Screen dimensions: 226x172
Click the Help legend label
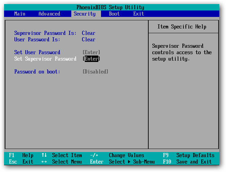(28, 155)
